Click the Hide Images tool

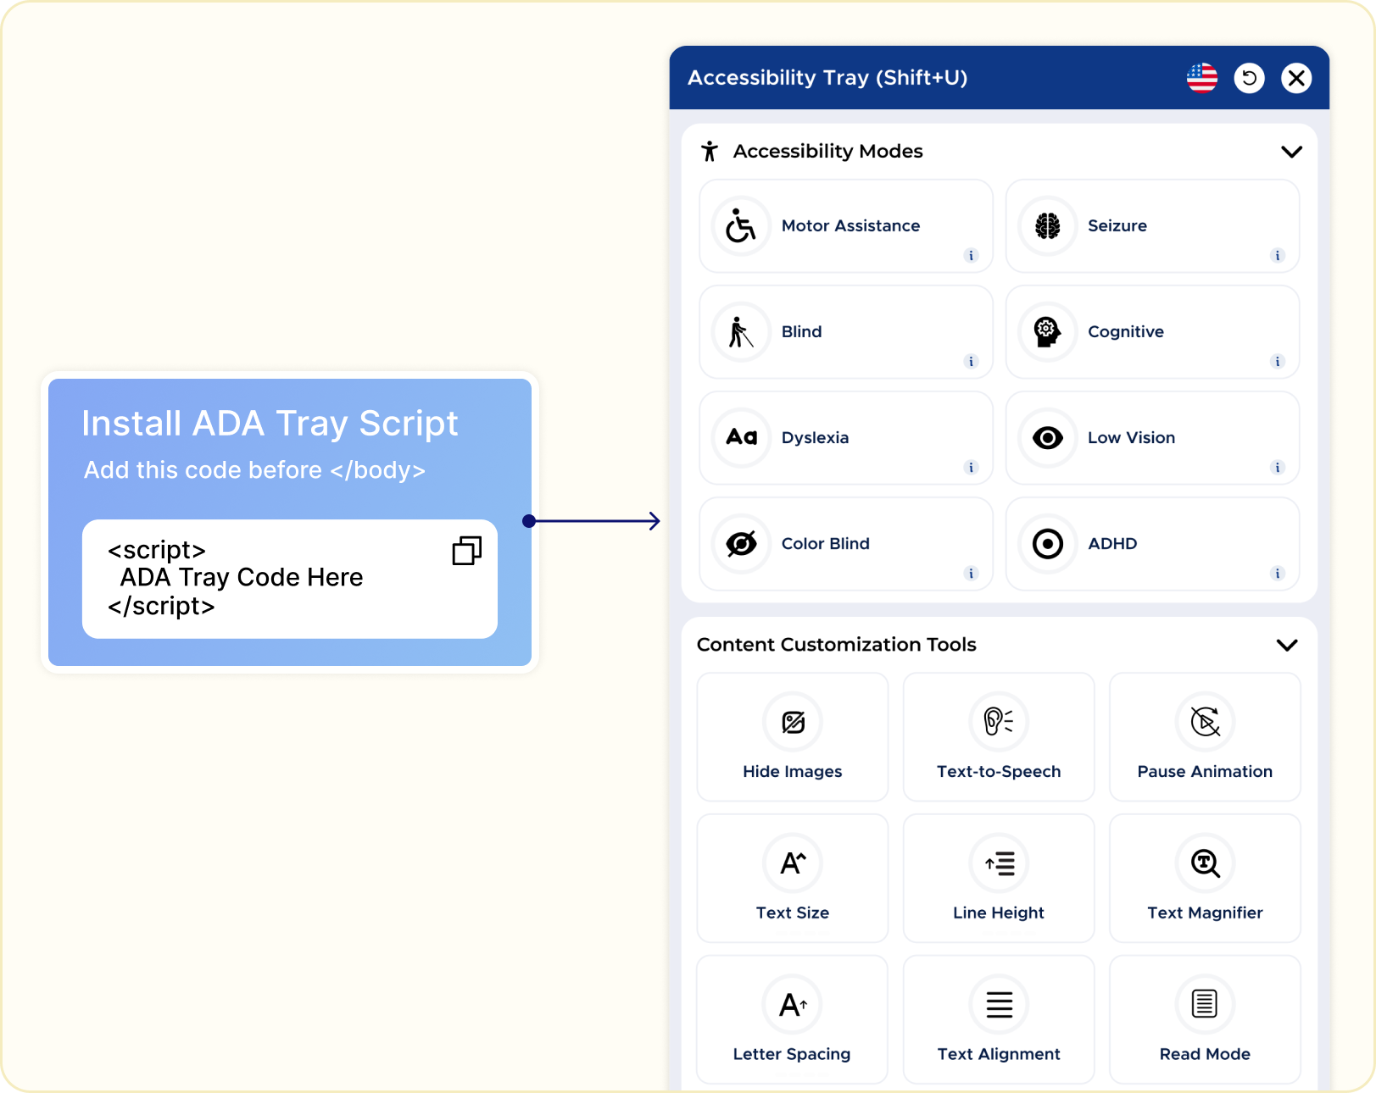(793, 737)
